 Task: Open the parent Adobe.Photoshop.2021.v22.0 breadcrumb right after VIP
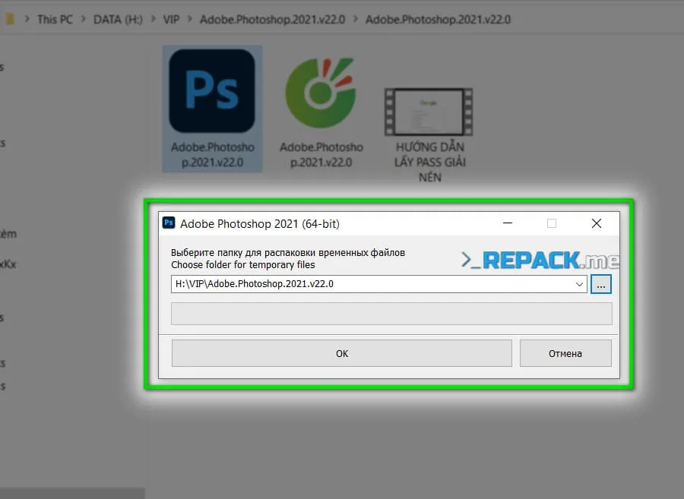(x=272, y=20)
